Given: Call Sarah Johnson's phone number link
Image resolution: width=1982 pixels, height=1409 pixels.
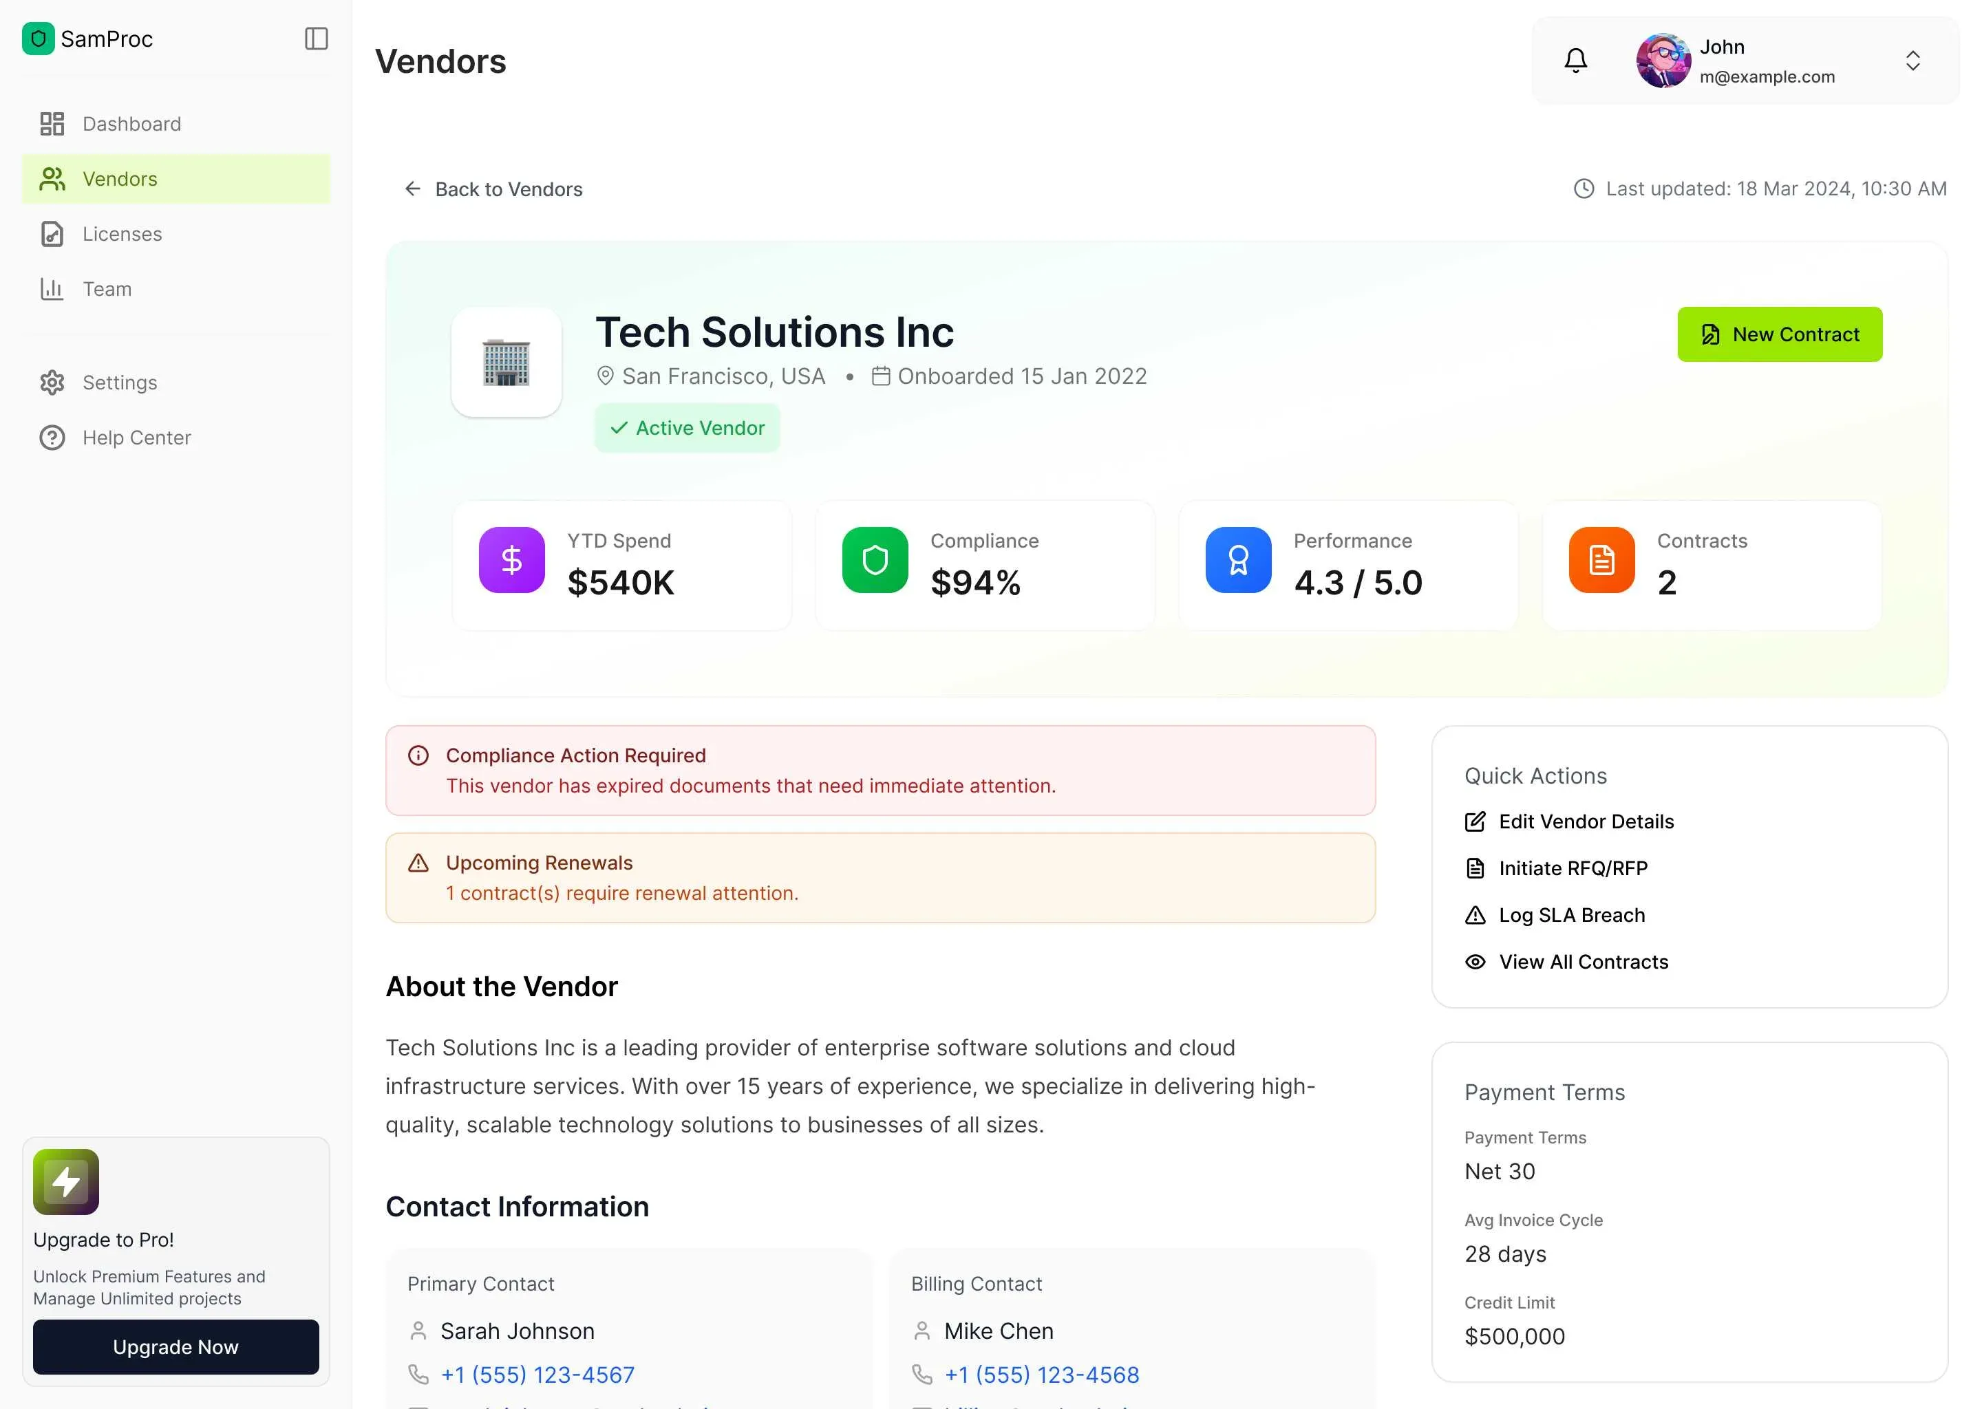Looking at the screenshot, I should (x=537, y=1375).
